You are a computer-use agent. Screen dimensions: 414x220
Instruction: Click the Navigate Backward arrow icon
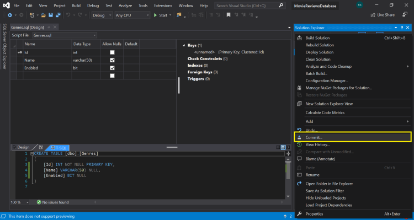10,15
